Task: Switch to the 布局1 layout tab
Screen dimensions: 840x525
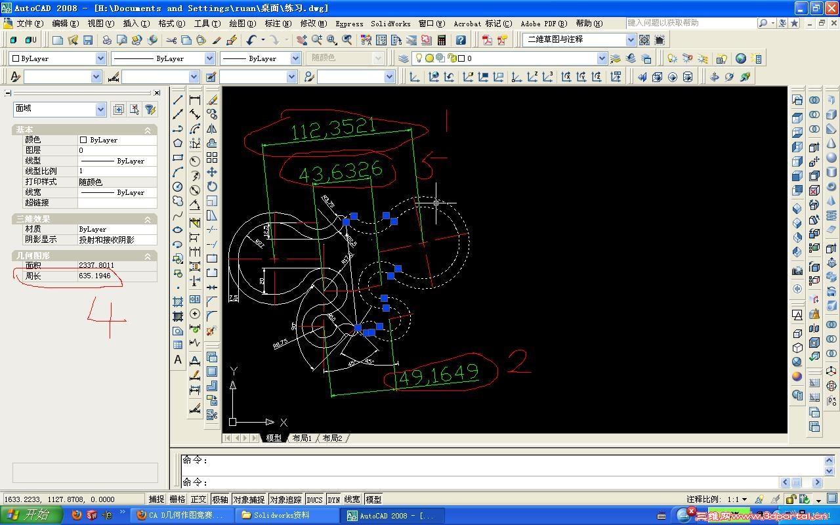Action: (303, 438)
